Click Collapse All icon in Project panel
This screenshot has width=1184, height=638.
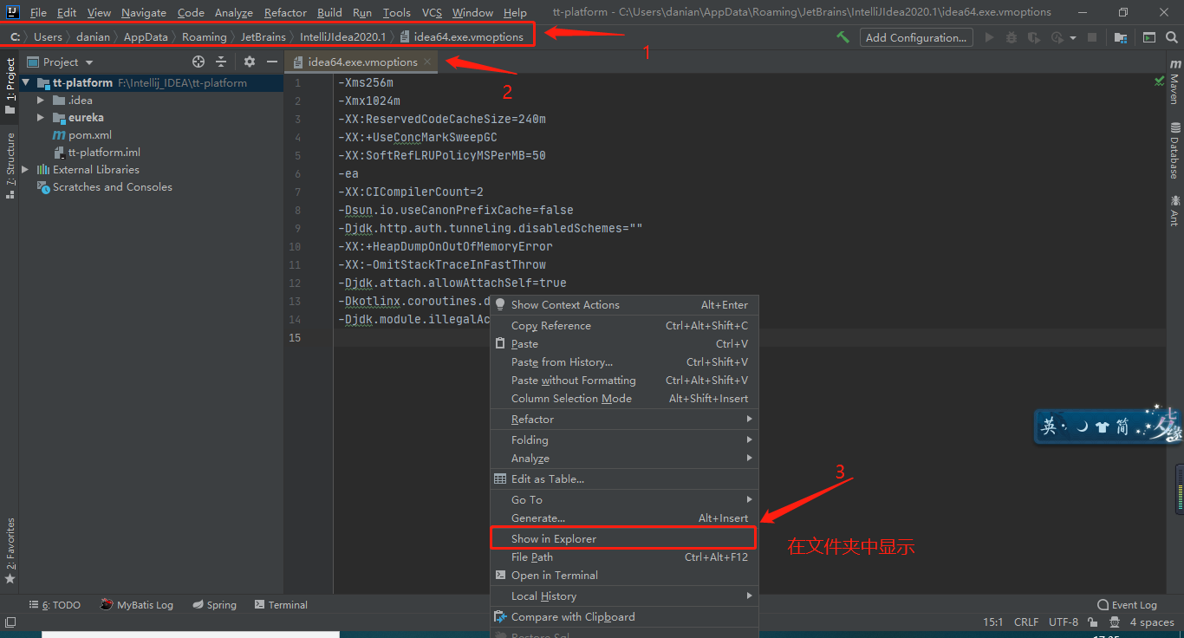[x=221, y=62]
